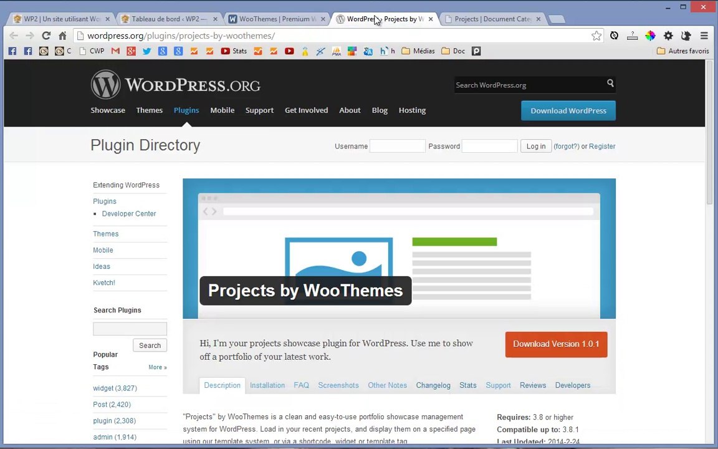Click the browser Back arrow
Image resolution: width=718 pixels, height=449 pixels.
[14, 36]
